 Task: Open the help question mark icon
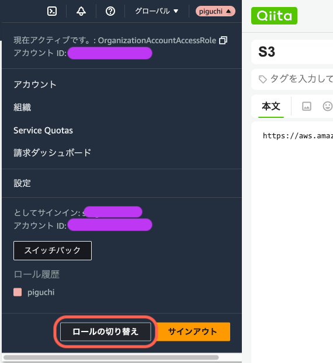pos(110,11)
